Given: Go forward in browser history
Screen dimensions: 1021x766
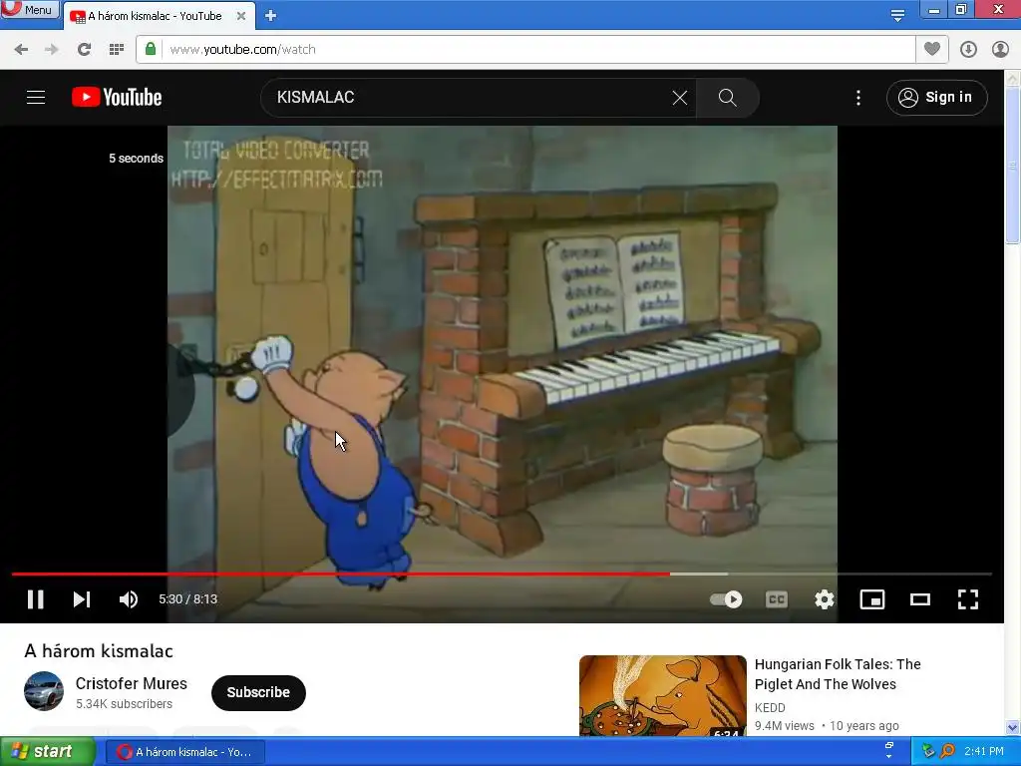Looking at the screenshot, I should [52, 50].
